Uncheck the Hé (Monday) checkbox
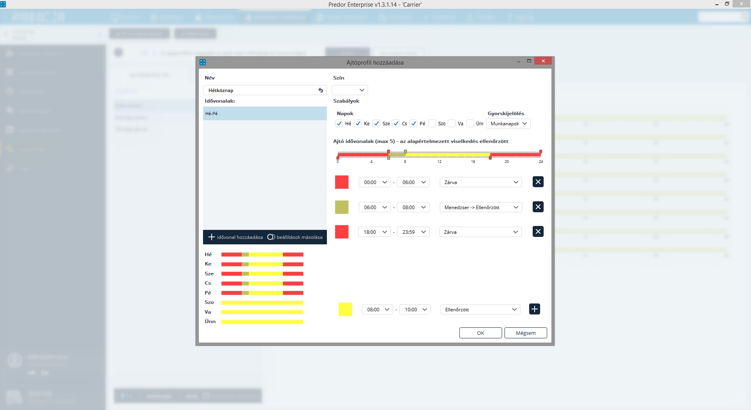751x410 pixels. pos(339,123)
